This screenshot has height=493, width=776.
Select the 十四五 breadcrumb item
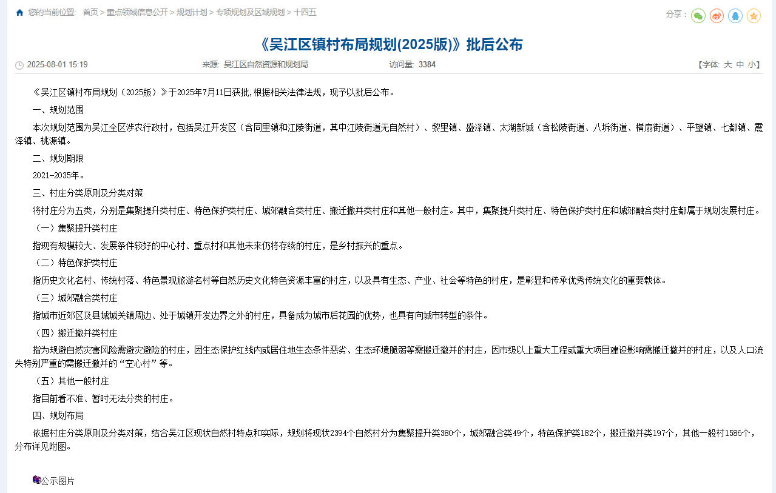[x=305, y=12]
